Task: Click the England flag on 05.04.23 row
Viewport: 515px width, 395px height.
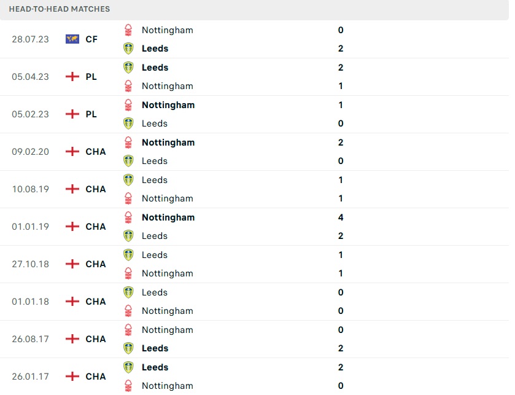Action: 72,77
